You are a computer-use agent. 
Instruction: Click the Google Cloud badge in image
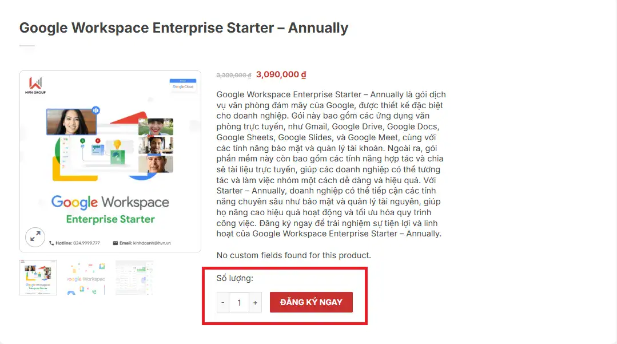pos(182,85)
